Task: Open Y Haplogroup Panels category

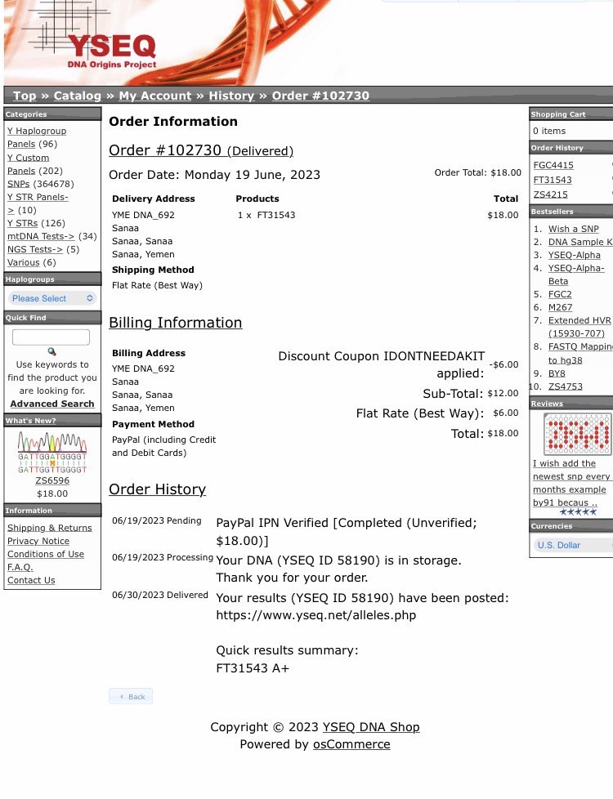Action: 37,137
